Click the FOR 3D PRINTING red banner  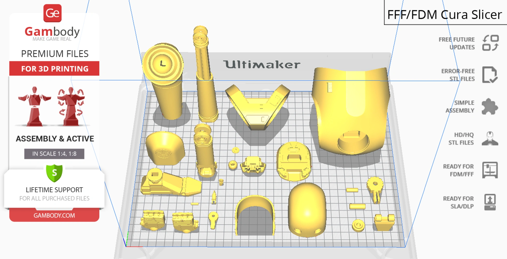point(54,69)
